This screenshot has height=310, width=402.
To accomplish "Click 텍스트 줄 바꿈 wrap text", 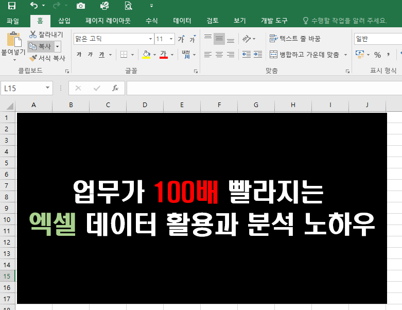I will 295,39.
